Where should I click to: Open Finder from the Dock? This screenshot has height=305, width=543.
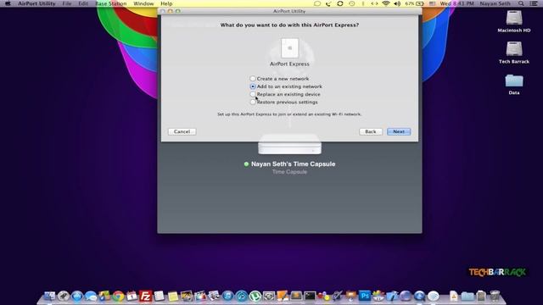click(x=49, y=296)
